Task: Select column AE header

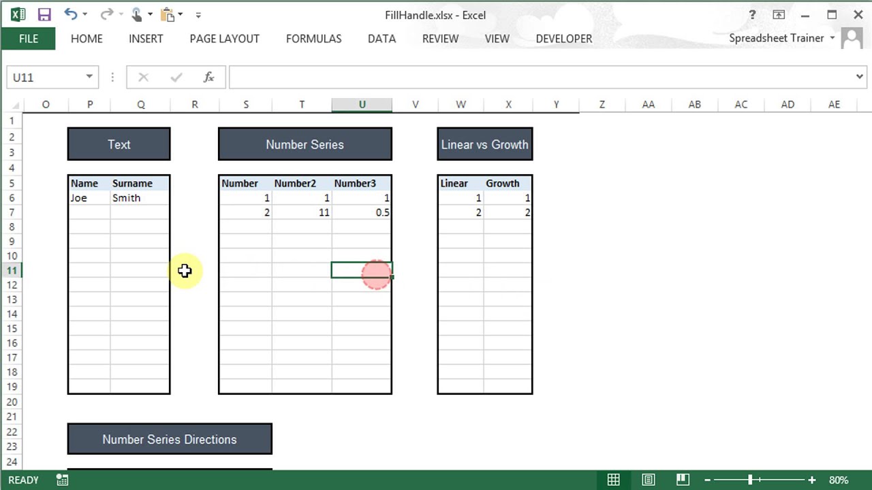Action: click(834, 104)
